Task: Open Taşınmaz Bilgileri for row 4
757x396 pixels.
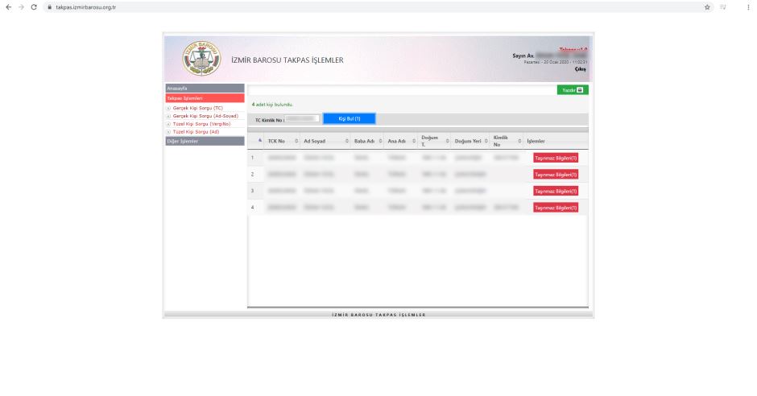Action: [556, 208]
